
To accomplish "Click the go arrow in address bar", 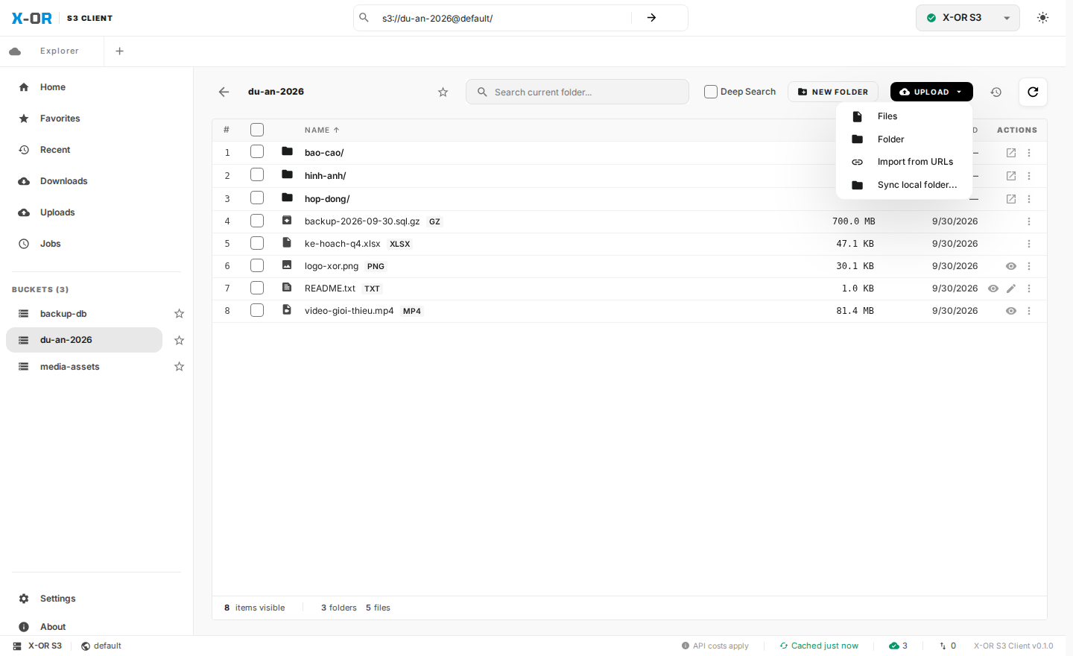I will (651, 18).
